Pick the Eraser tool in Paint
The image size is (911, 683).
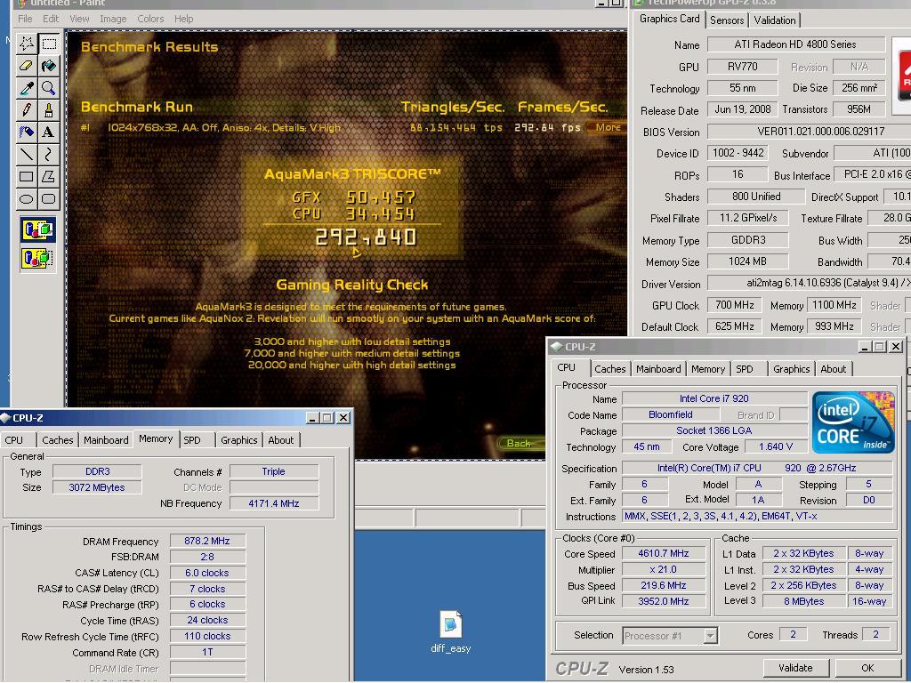pos(26,66)
